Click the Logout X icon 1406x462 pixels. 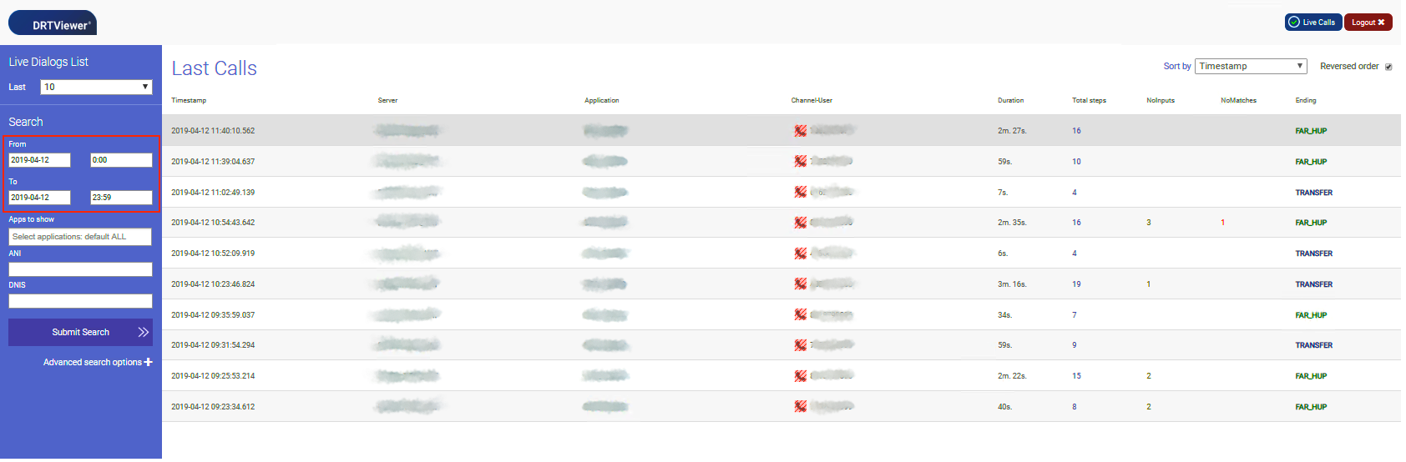(x=1381, y=23)
